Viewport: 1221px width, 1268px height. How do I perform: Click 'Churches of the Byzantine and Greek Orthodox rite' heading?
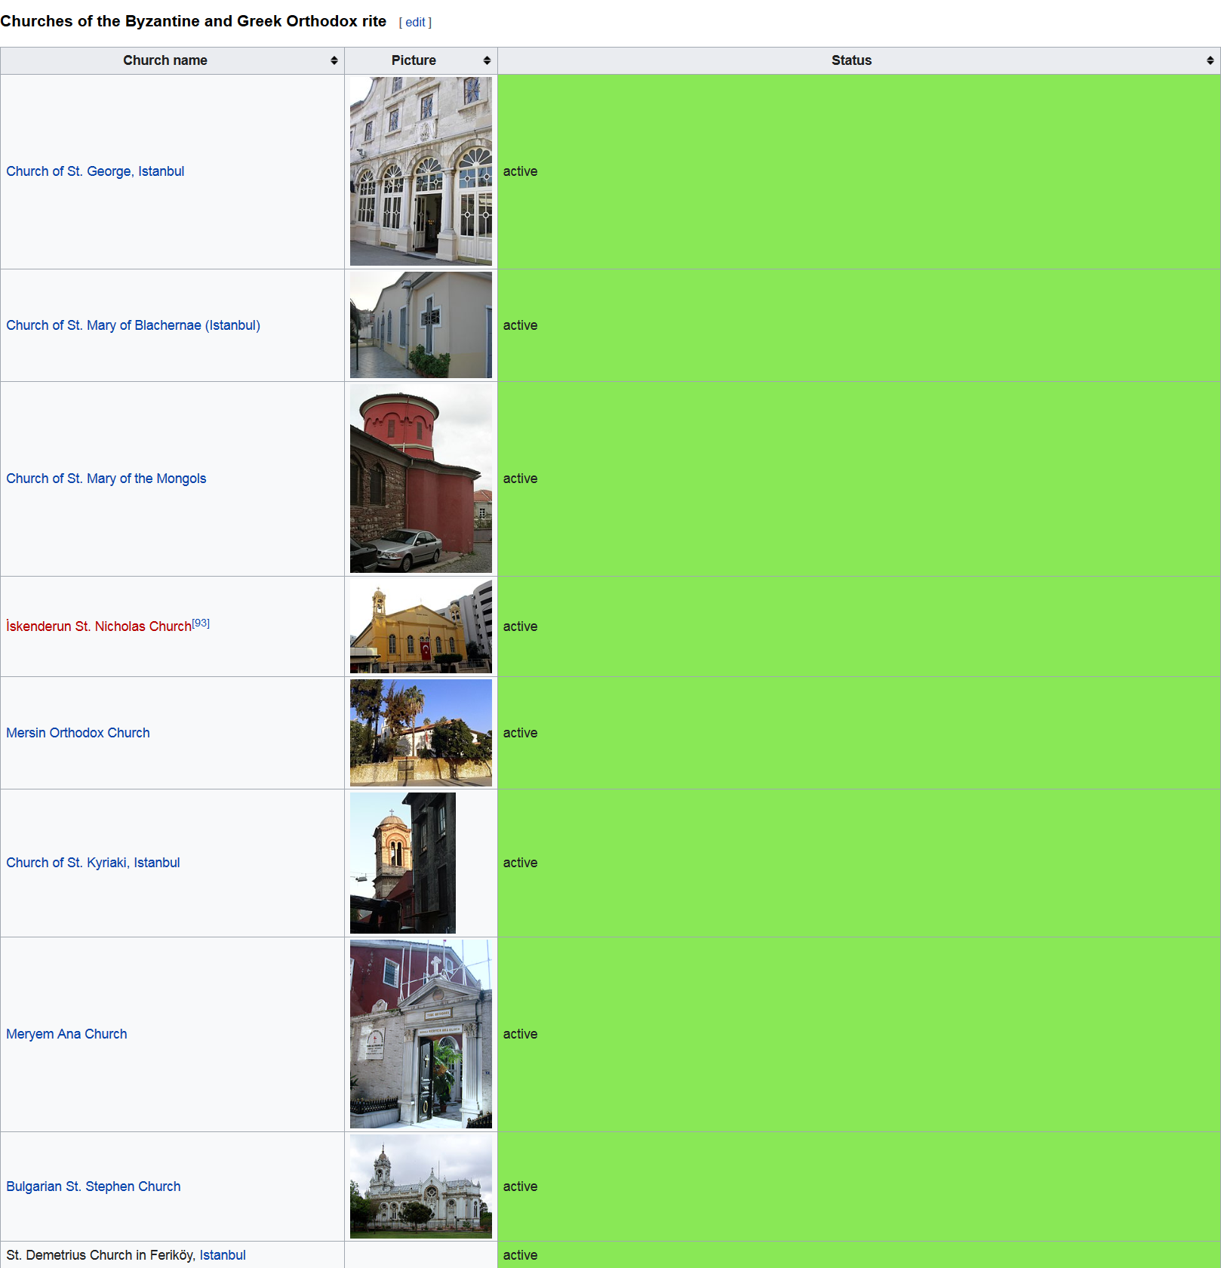pyautogui.click(x=193, y=21)
